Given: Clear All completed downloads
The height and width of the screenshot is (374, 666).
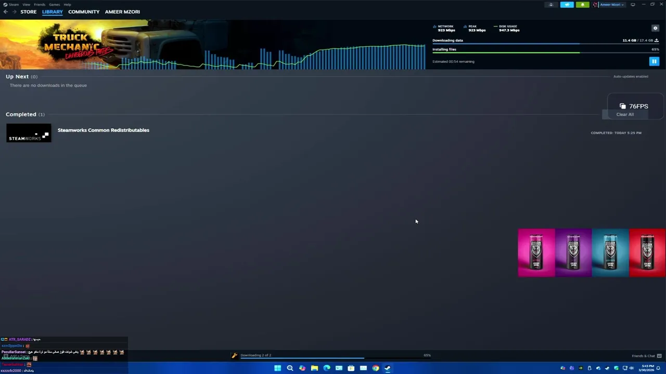Looking at the screenshot, I should pyautogui.click(x=625, y=114).
